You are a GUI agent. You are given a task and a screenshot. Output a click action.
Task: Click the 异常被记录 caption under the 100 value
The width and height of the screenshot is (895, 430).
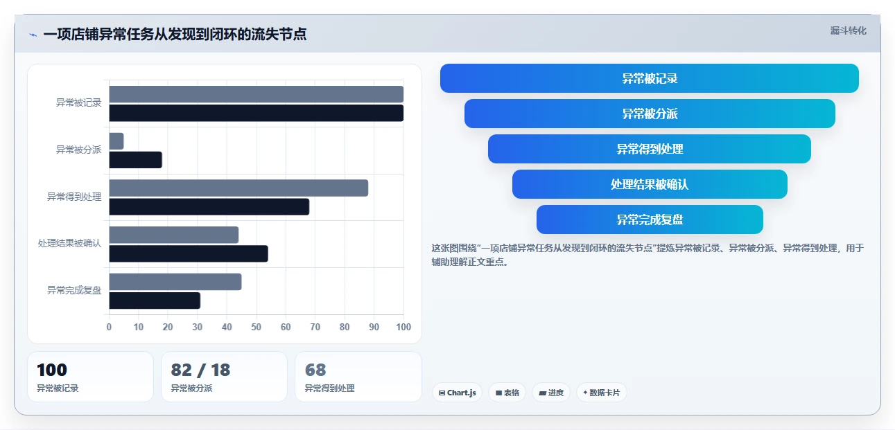(x=58, y=388)
